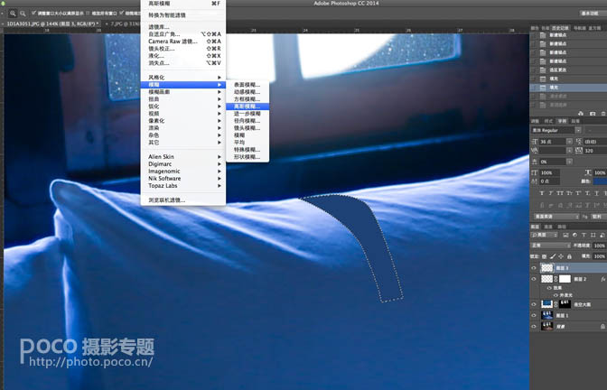Click the lock image pixels brush icon
This screenshot has width=607, height=390.
(553, 256)
